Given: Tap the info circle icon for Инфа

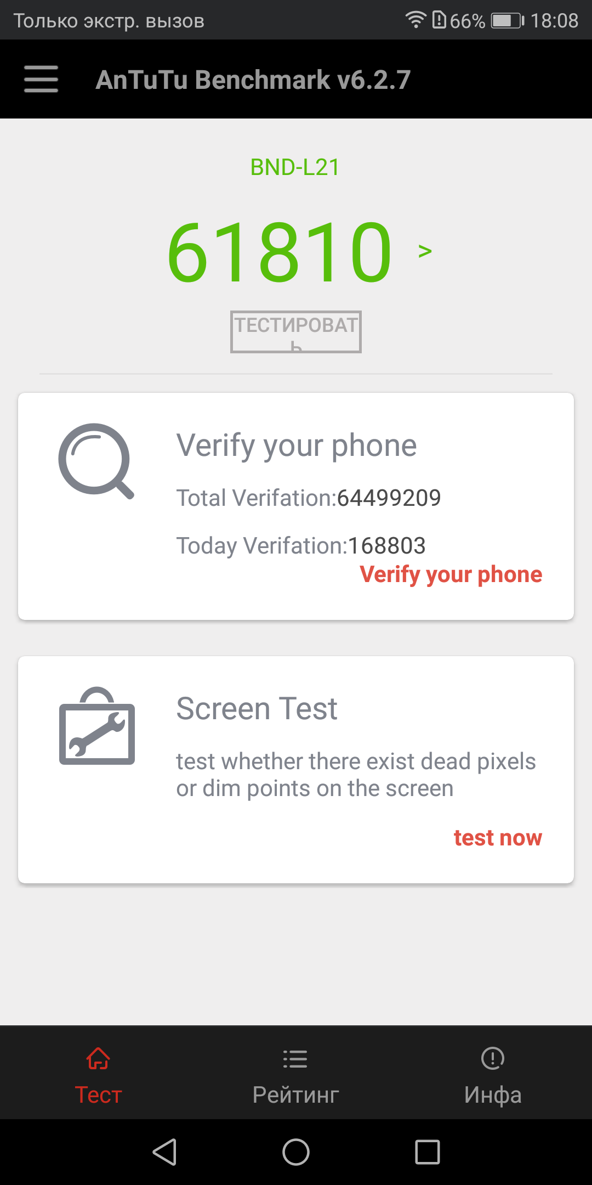Looking at the screenshot, I should [x=493, y=1058].
